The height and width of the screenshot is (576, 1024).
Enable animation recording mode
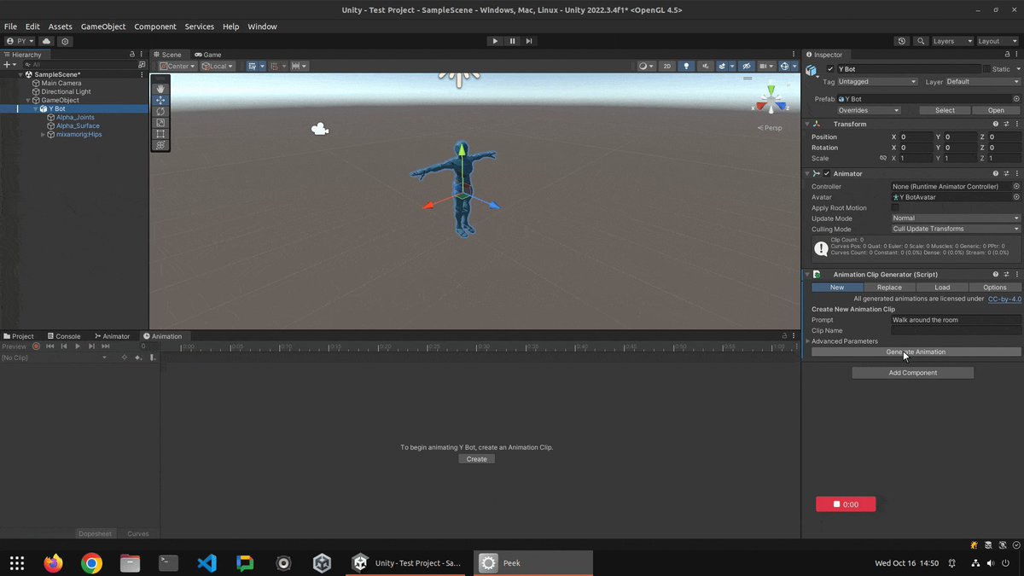pos(36,346)
